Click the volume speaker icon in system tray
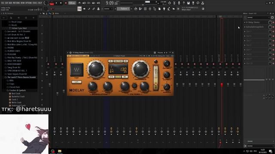275x154 pixels. [251, 151]
